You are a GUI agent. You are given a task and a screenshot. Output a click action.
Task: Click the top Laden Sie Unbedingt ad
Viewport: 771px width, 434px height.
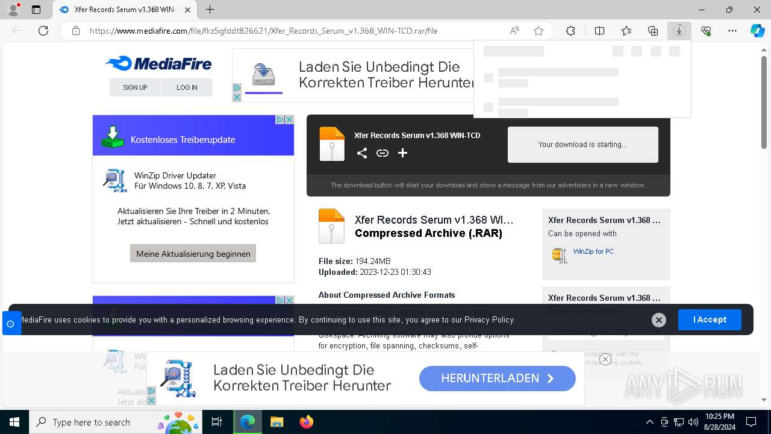pyautogui.click(x=352, y=75)
